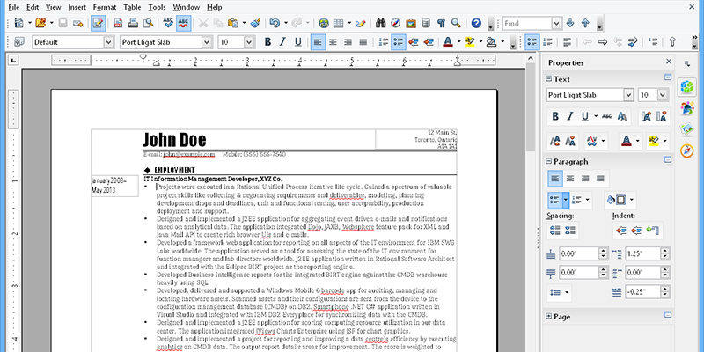The width and height of the screenshot is (704, 352).
Task: Open the sidebar Gallery deck icon
Action: [687, 129]
